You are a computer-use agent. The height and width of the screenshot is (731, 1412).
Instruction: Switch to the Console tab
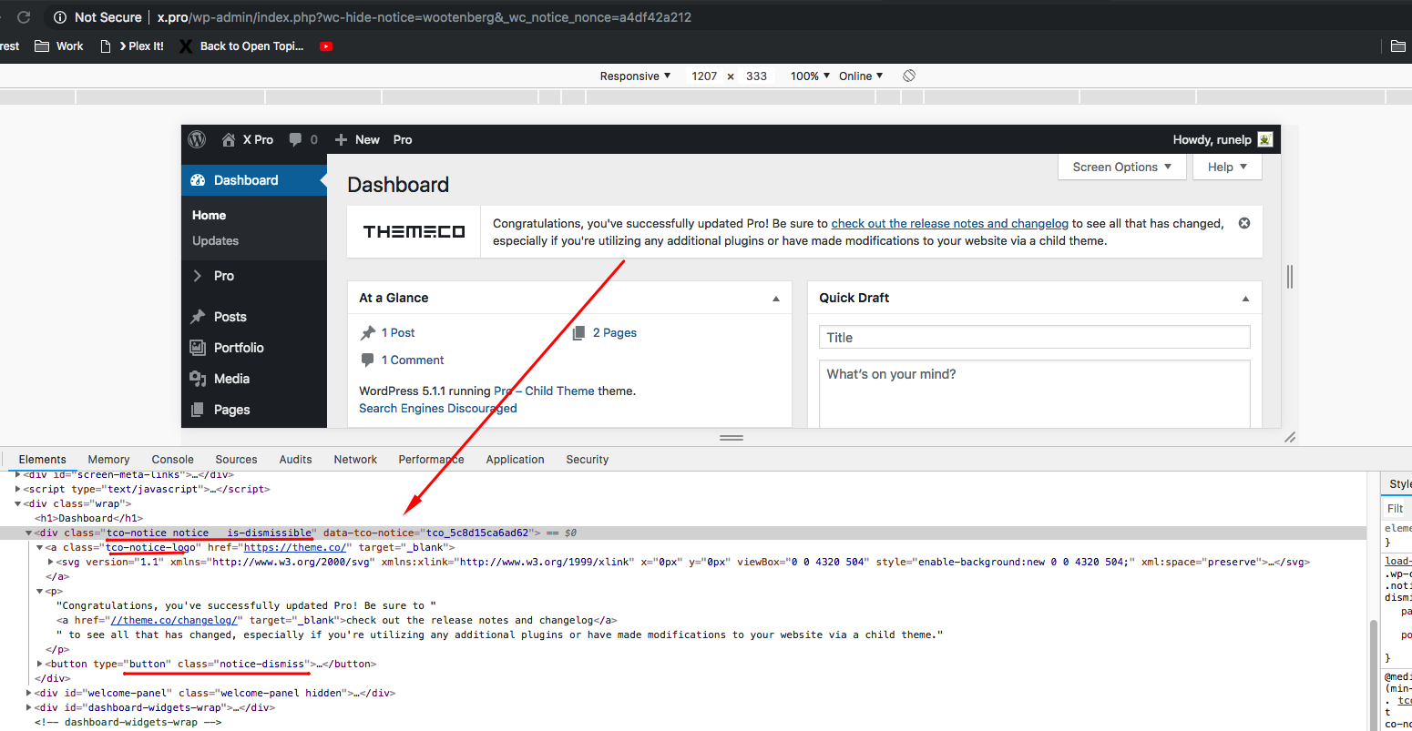[172, 460]
